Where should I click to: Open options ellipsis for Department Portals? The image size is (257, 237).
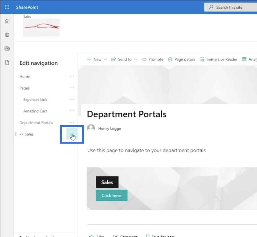click(x=72, y=122)
